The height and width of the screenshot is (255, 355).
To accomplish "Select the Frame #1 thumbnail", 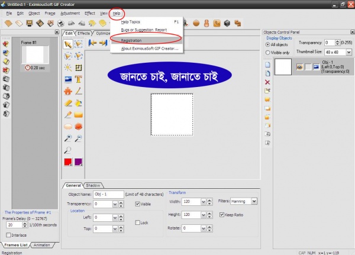I will (x=35, y=55).
